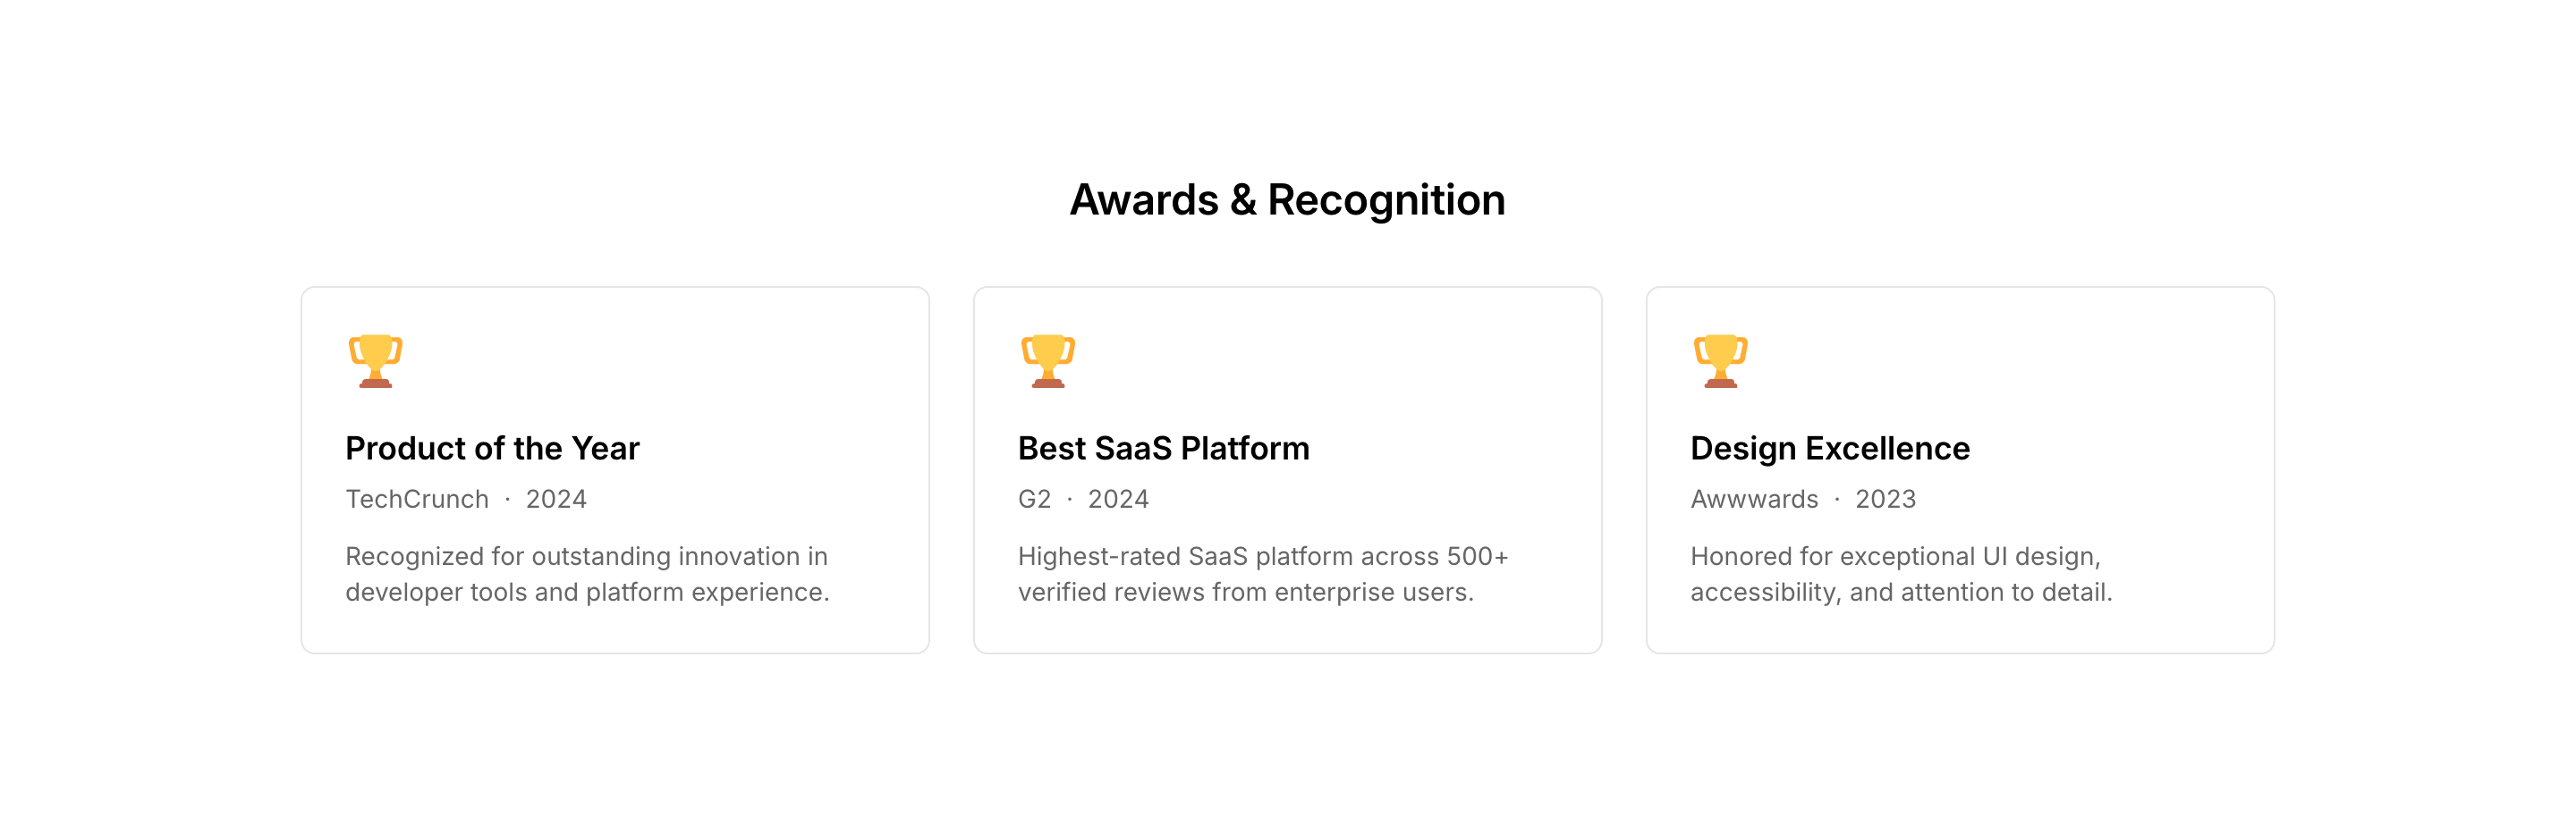Click the trophy icon above Product of the Year
The height and width of the screenshot is (826, 2576).
tap(375, 361)
